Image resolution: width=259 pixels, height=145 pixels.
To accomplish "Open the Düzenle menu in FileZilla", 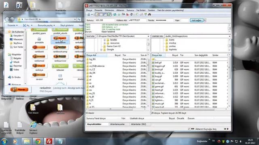I will click(98, 10).
